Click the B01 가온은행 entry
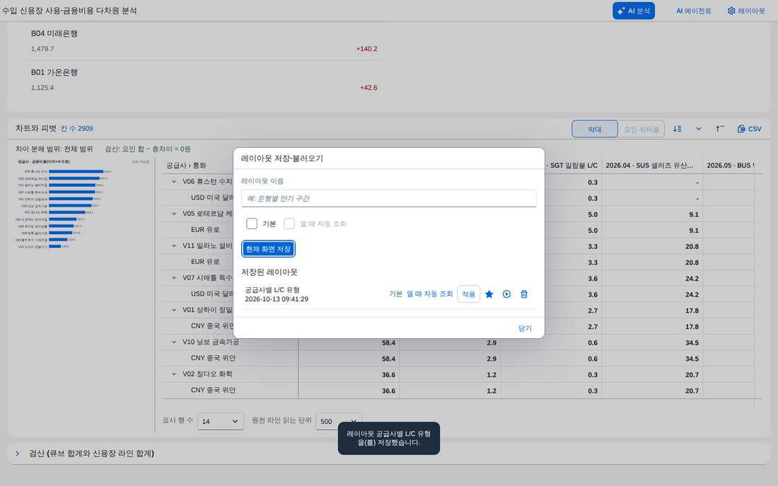 (54, 72)
